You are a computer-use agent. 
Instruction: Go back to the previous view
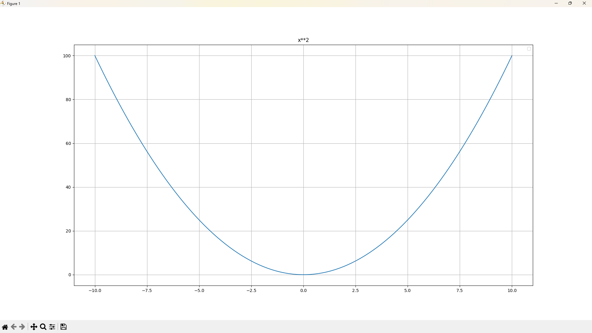[x=14, y=327]
